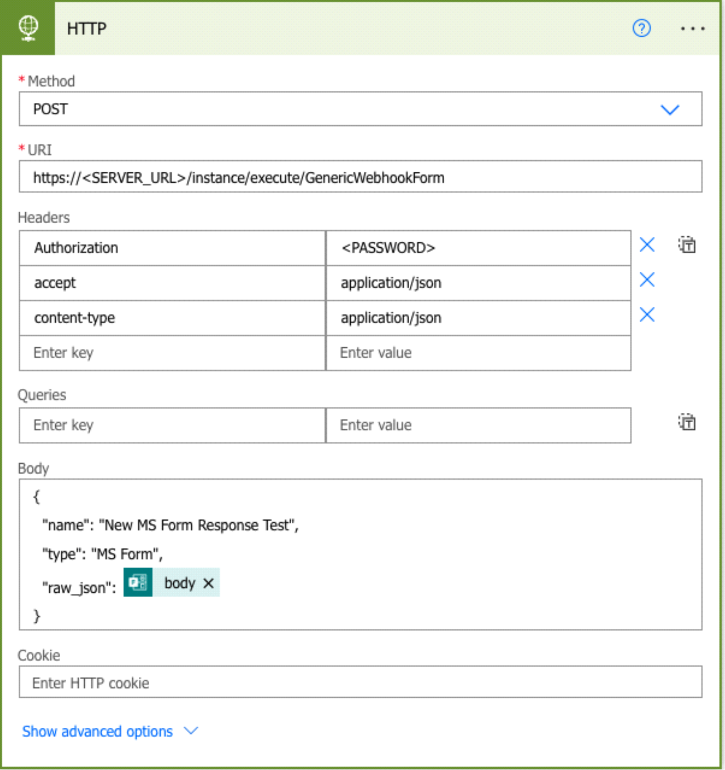Click the empty header Enter key field
This screenshot has width=725, height=770.
(x=172, y=353)
